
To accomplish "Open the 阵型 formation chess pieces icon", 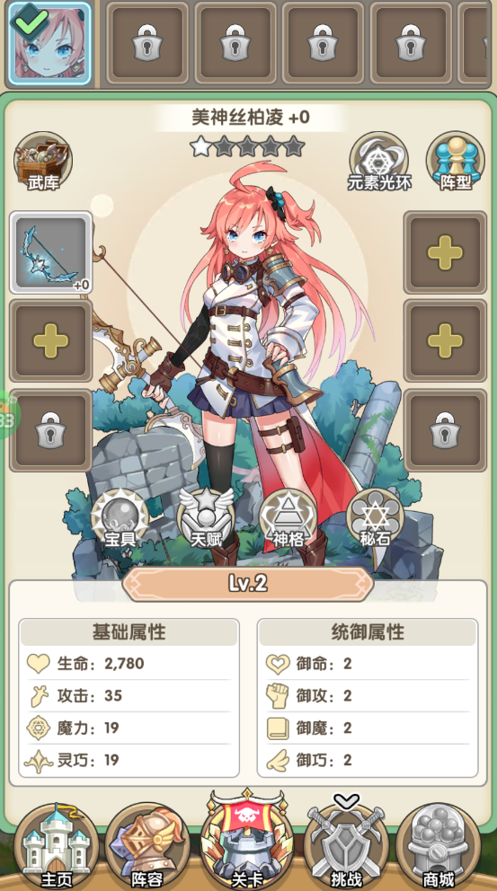I will tap(456, 162).
